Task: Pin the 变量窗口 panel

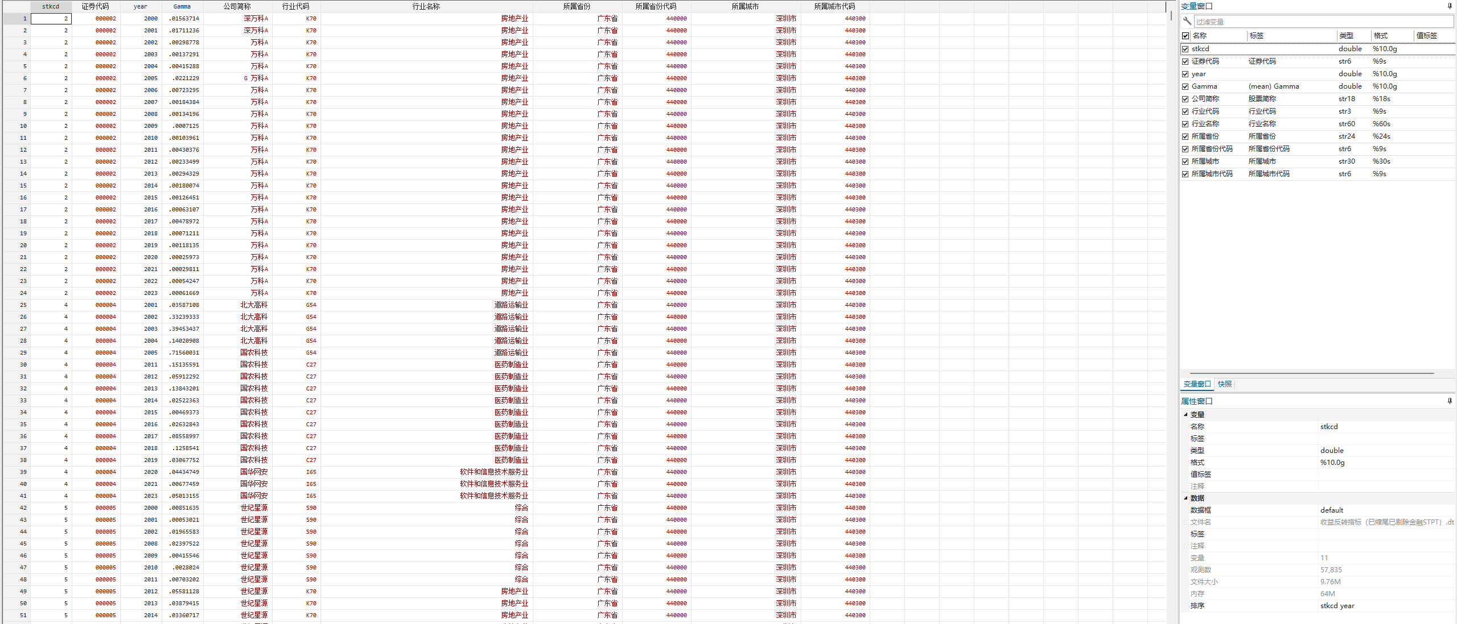Action: click(1450, 6)
